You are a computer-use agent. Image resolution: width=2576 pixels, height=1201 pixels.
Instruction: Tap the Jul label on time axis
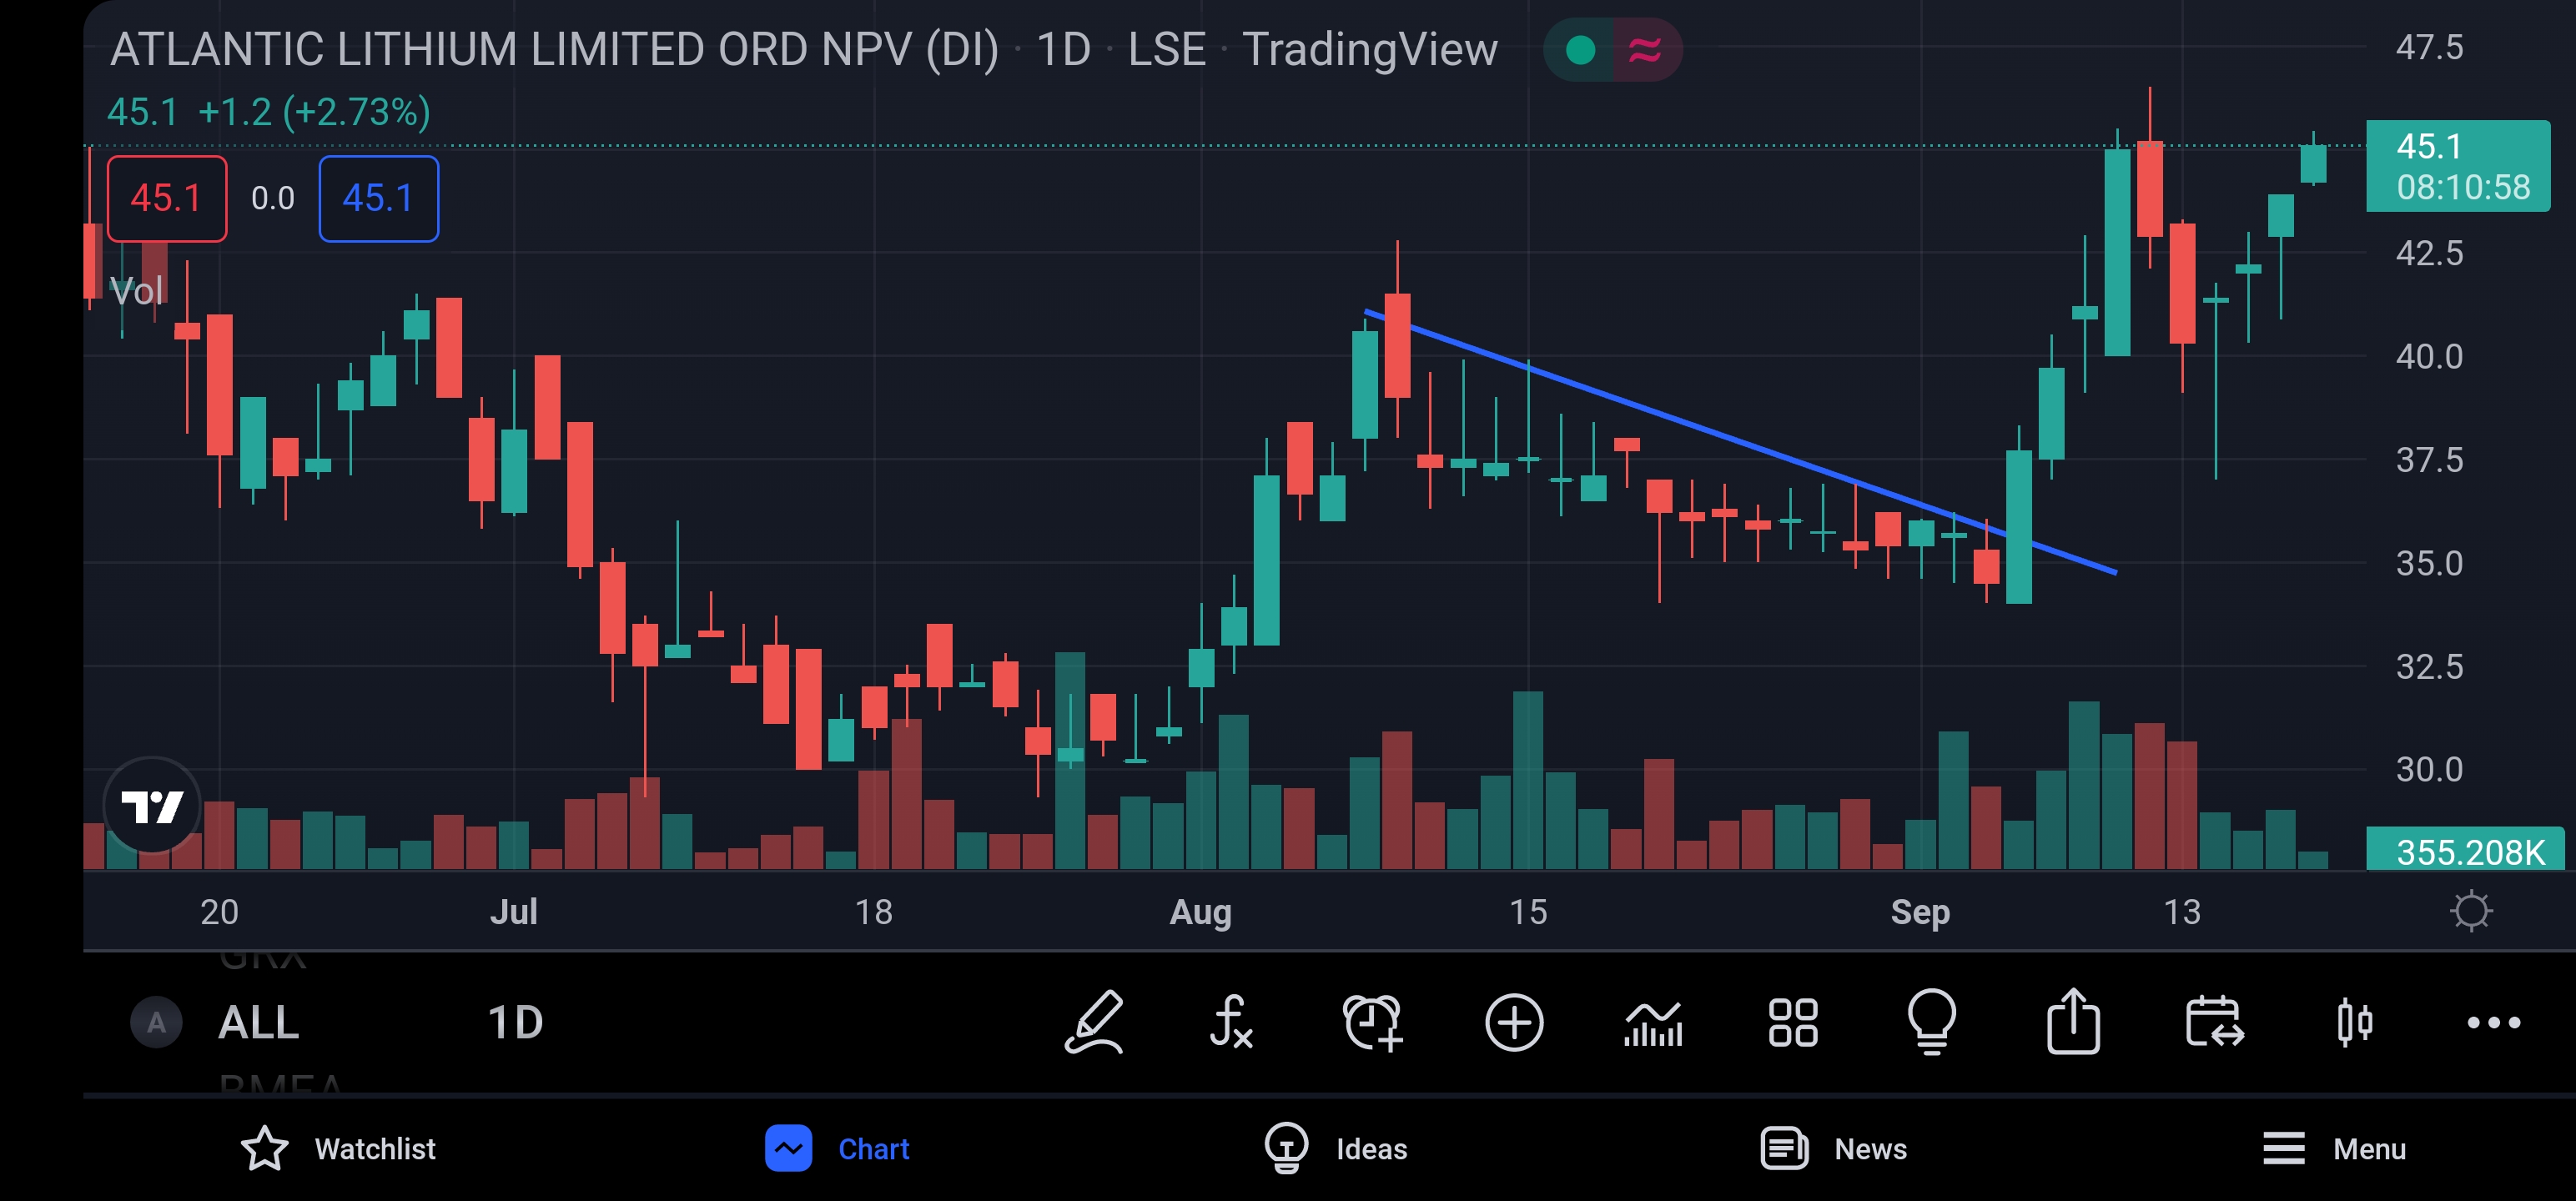(513, 911)
